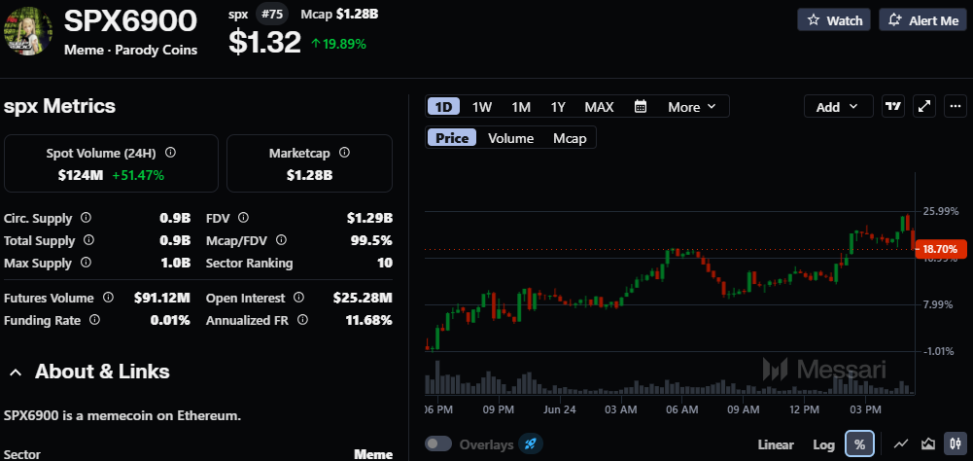Switch chart to Mcap tab
The width and height of the screenshot is (973, 461).
pyautogui.click(x=570, y=138)
